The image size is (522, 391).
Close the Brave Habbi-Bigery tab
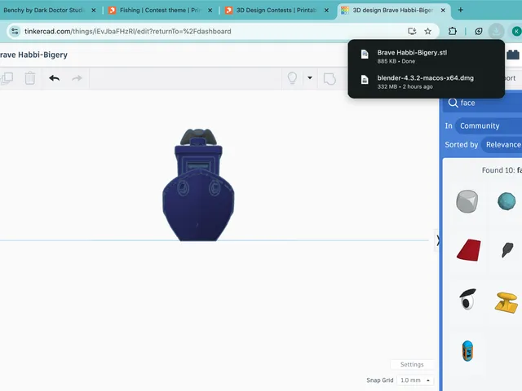point(443,11)
